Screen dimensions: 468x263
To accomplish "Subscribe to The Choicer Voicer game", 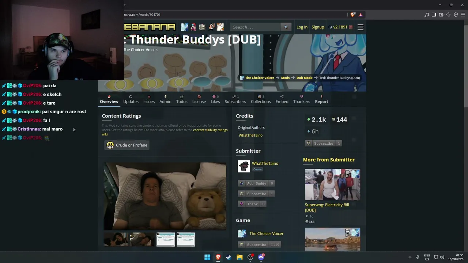I will coord(259,245).
